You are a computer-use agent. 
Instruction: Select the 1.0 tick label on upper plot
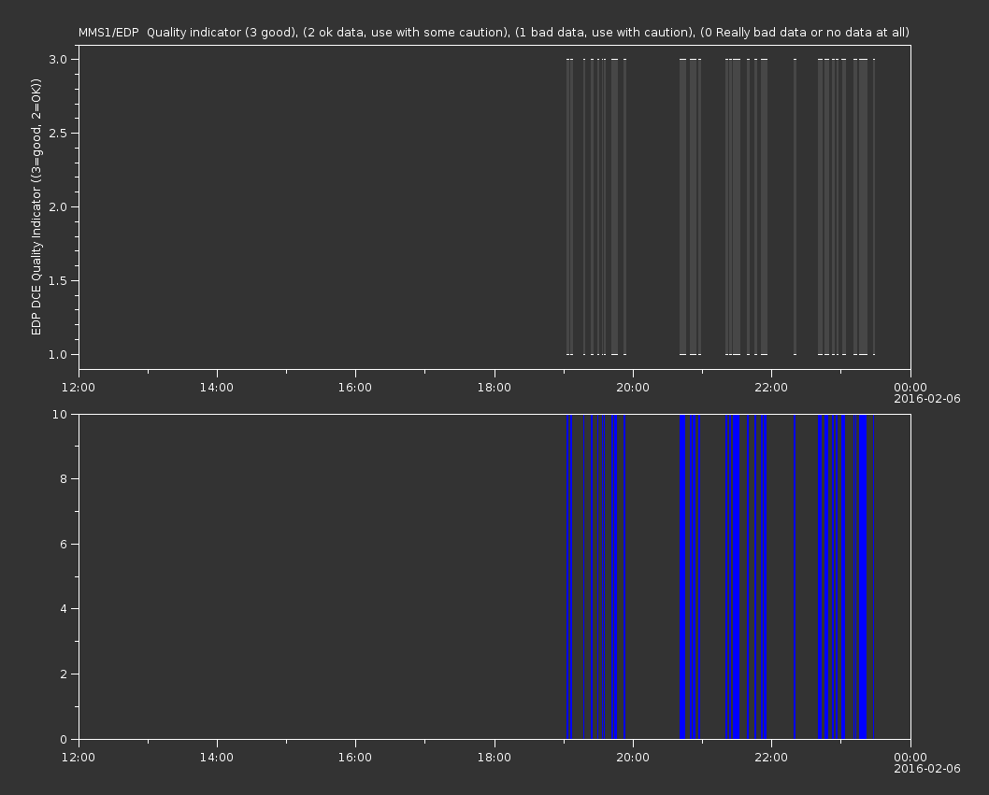coord(58,354)
